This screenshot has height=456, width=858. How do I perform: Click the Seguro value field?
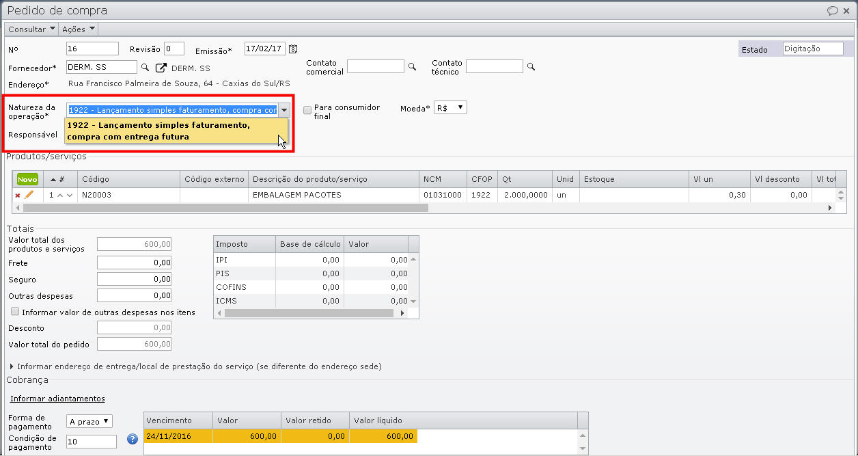(134, 279)
